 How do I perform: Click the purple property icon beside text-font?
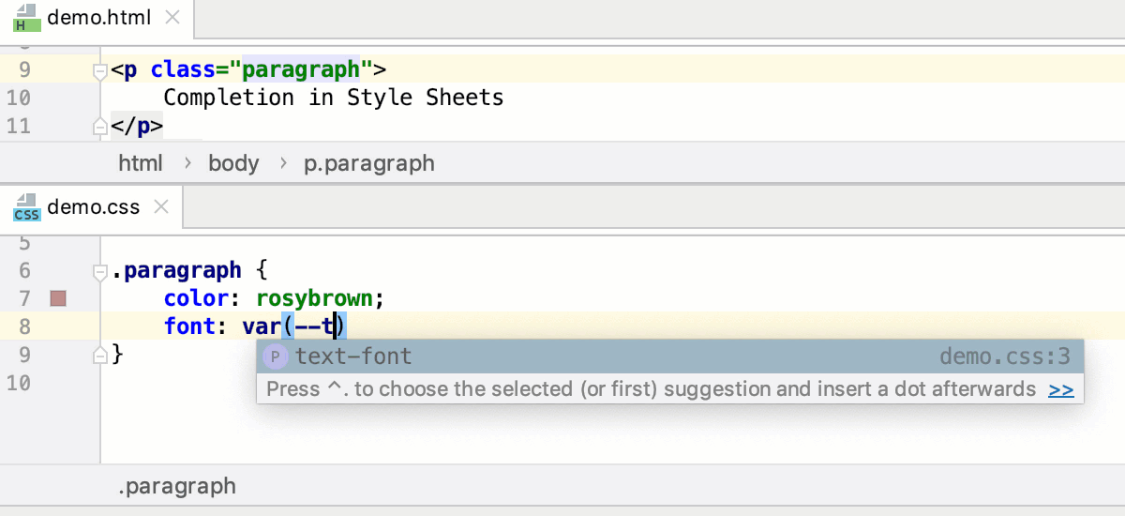pos(275,357)
